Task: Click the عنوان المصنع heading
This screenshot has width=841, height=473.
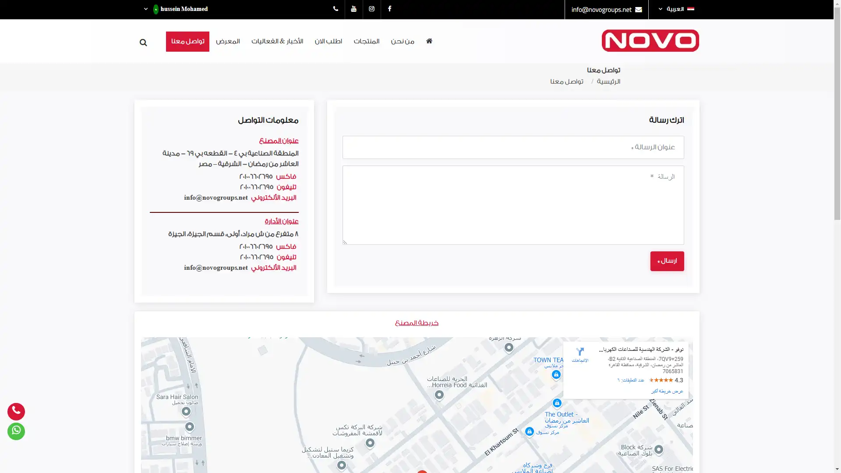Action: click(x=279, y=141)
